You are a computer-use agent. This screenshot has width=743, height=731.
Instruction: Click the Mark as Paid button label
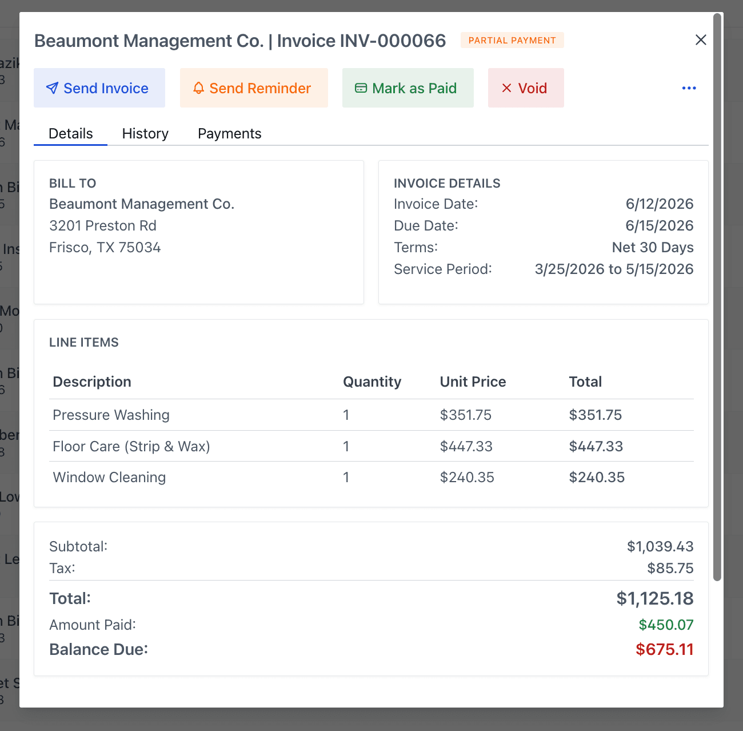414,88
